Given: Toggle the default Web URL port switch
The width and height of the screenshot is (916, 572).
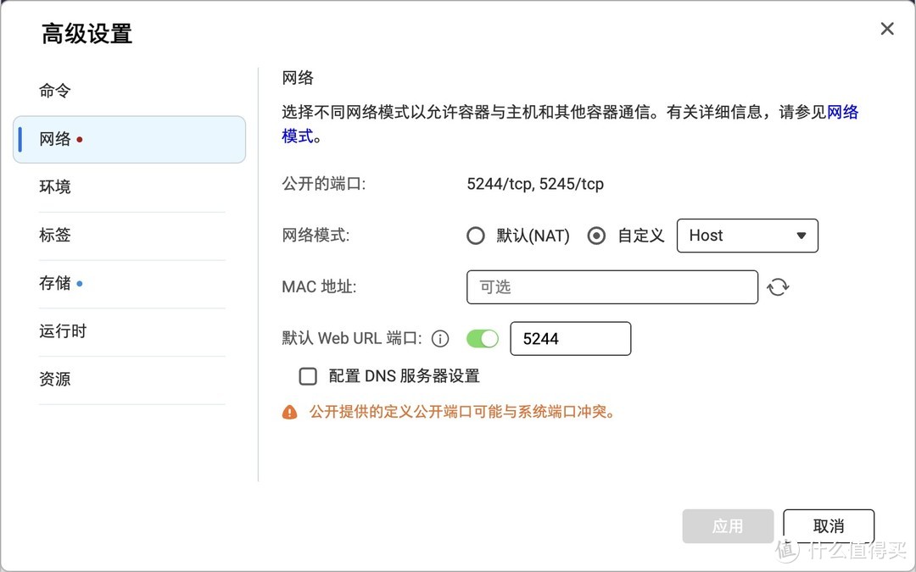Looking at the screenshot, I should (x=483, y=339).
